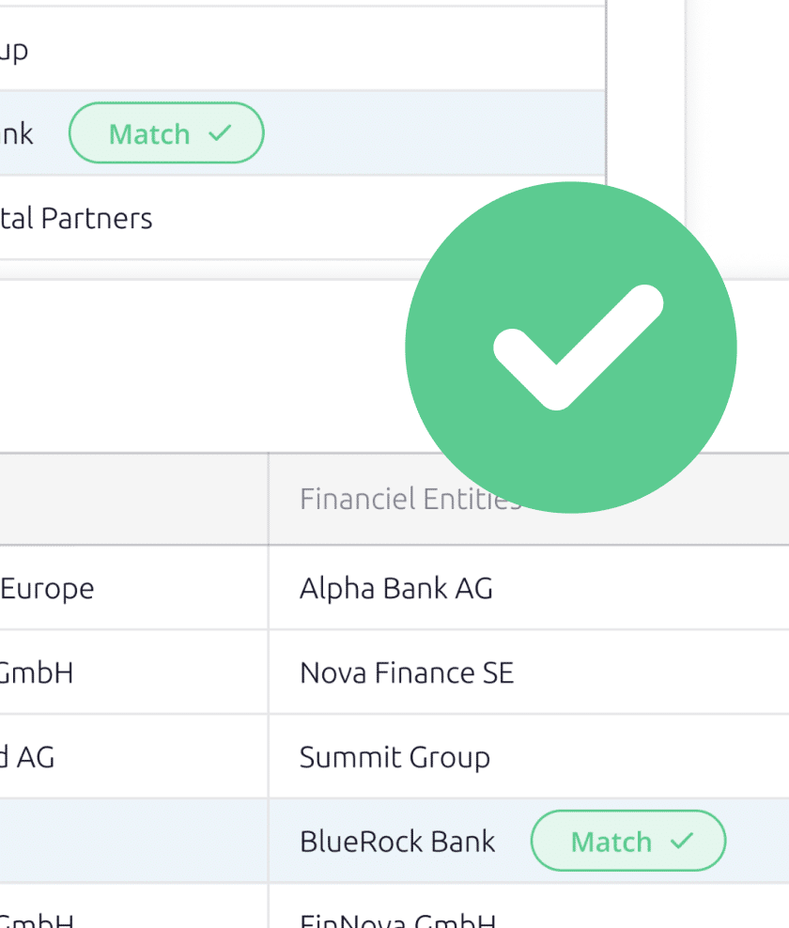Viewport: 789px width, 928px height.
Task: Click the left cell ending in AG
Action: point(133,757)
